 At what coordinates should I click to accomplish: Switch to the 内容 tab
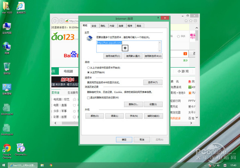coord(112,26)
